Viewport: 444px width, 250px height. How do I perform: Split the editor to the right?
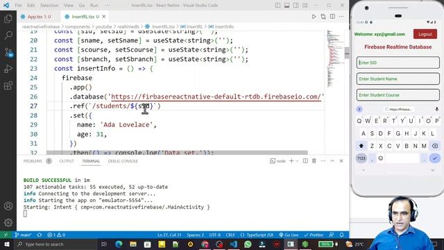(x=332, y=17)
